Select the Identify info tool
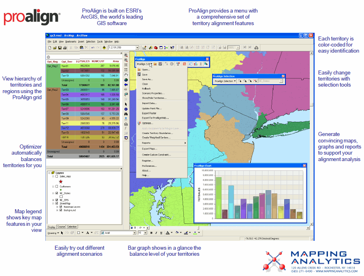 (126, 109)
